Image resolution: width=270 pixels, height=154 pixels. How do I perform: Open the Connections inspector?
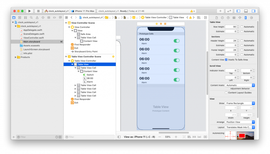coord(251,18)
